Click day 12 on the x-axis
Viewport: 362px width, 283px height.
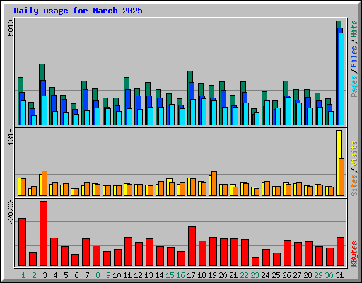[138, 275]
